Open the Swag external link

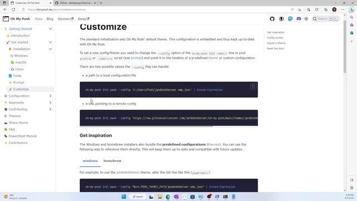coord(83,19)
